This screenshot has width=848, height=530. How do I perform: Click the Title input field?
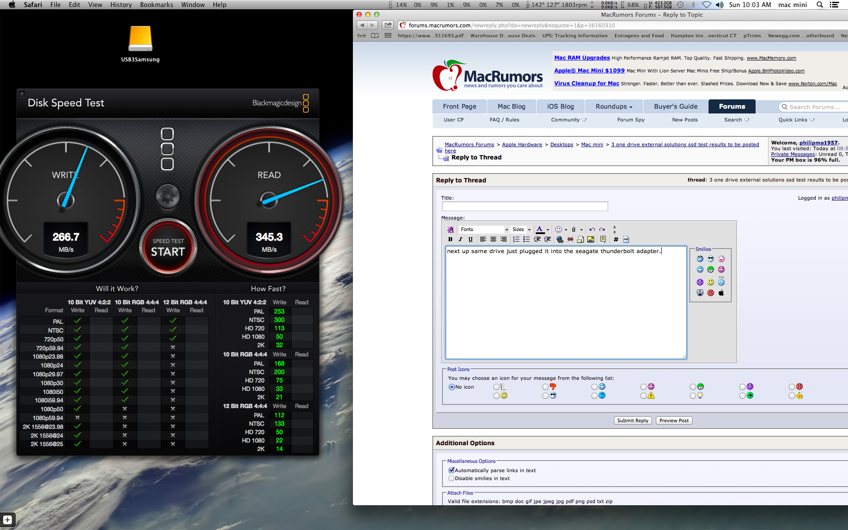[x=525, y=206]
